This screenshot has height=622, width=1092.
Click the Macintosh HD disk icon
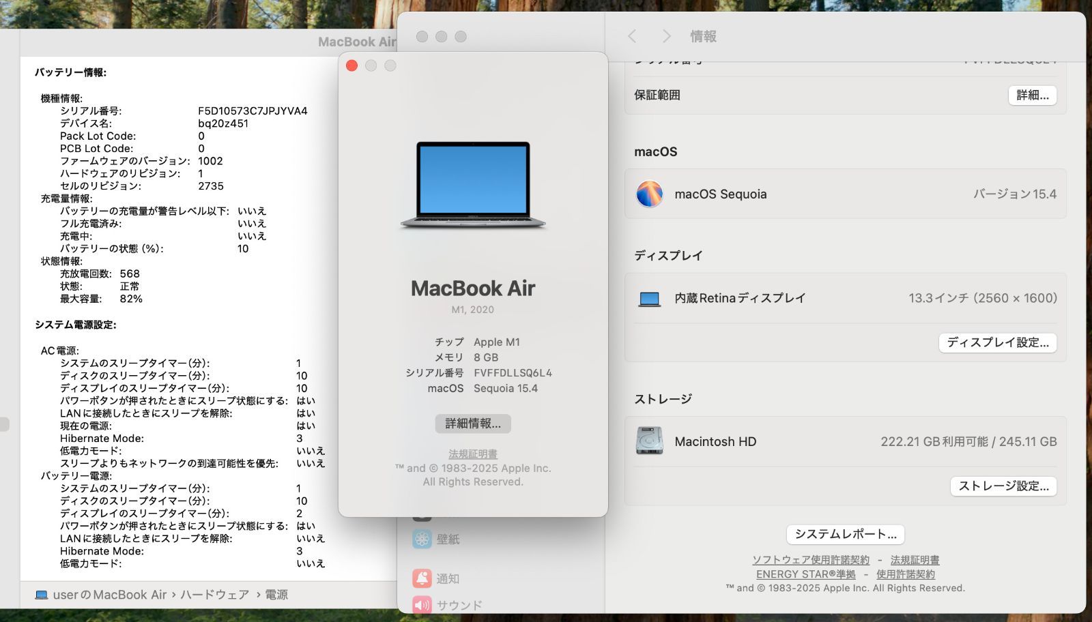tap(649, 441)
